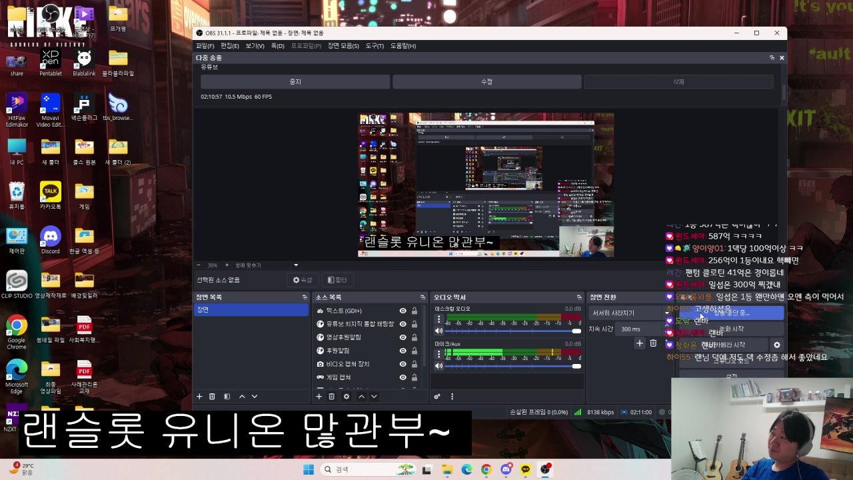This screenshot has width=853, height=480.
Task: Open virtual camera settings gear
Action: point(776,345)
